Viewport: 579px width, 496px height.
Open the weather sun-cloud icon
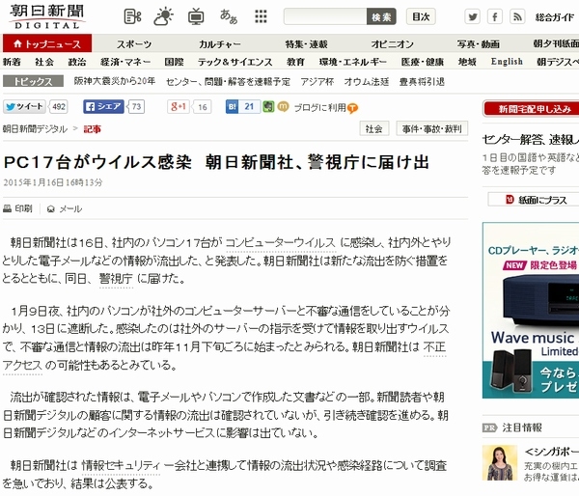[164, 16]
